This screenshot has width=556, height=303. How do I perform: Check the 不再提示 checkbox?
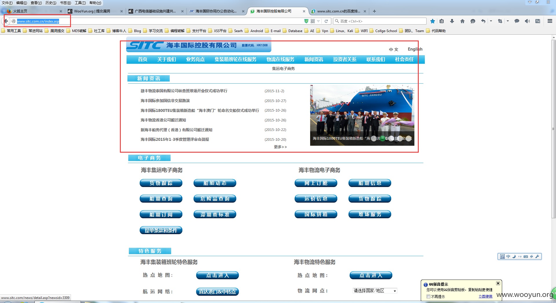pyautogui.click(x=428, y=297)
